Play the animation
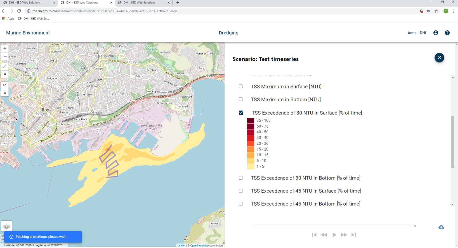 [334, 235]
